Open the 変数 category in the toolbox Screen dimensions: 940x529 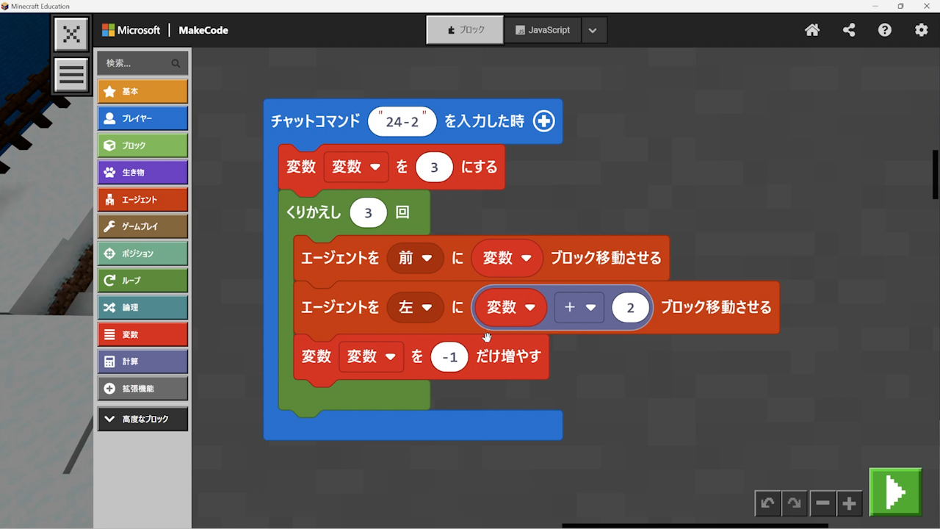[x=142, y=334]
